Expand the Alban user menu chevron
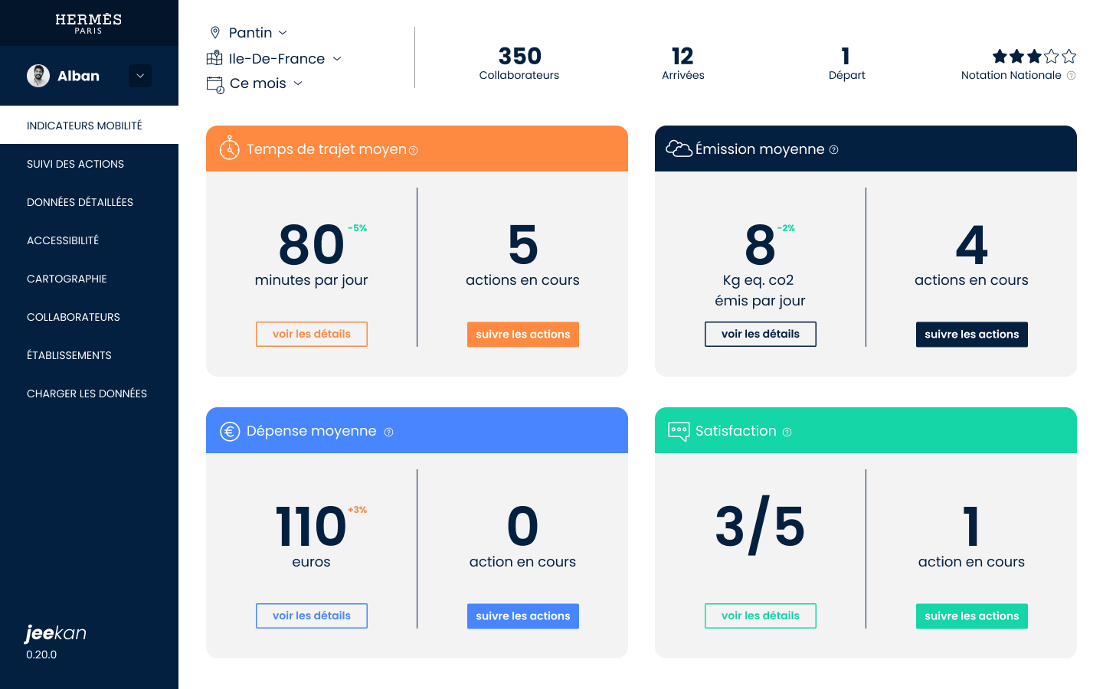The image size is (1103, 689). coord(140,76)
